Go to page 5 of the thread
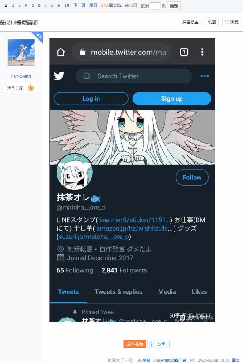The height and width of the screenshot is (363, 243). pos(33,5)
